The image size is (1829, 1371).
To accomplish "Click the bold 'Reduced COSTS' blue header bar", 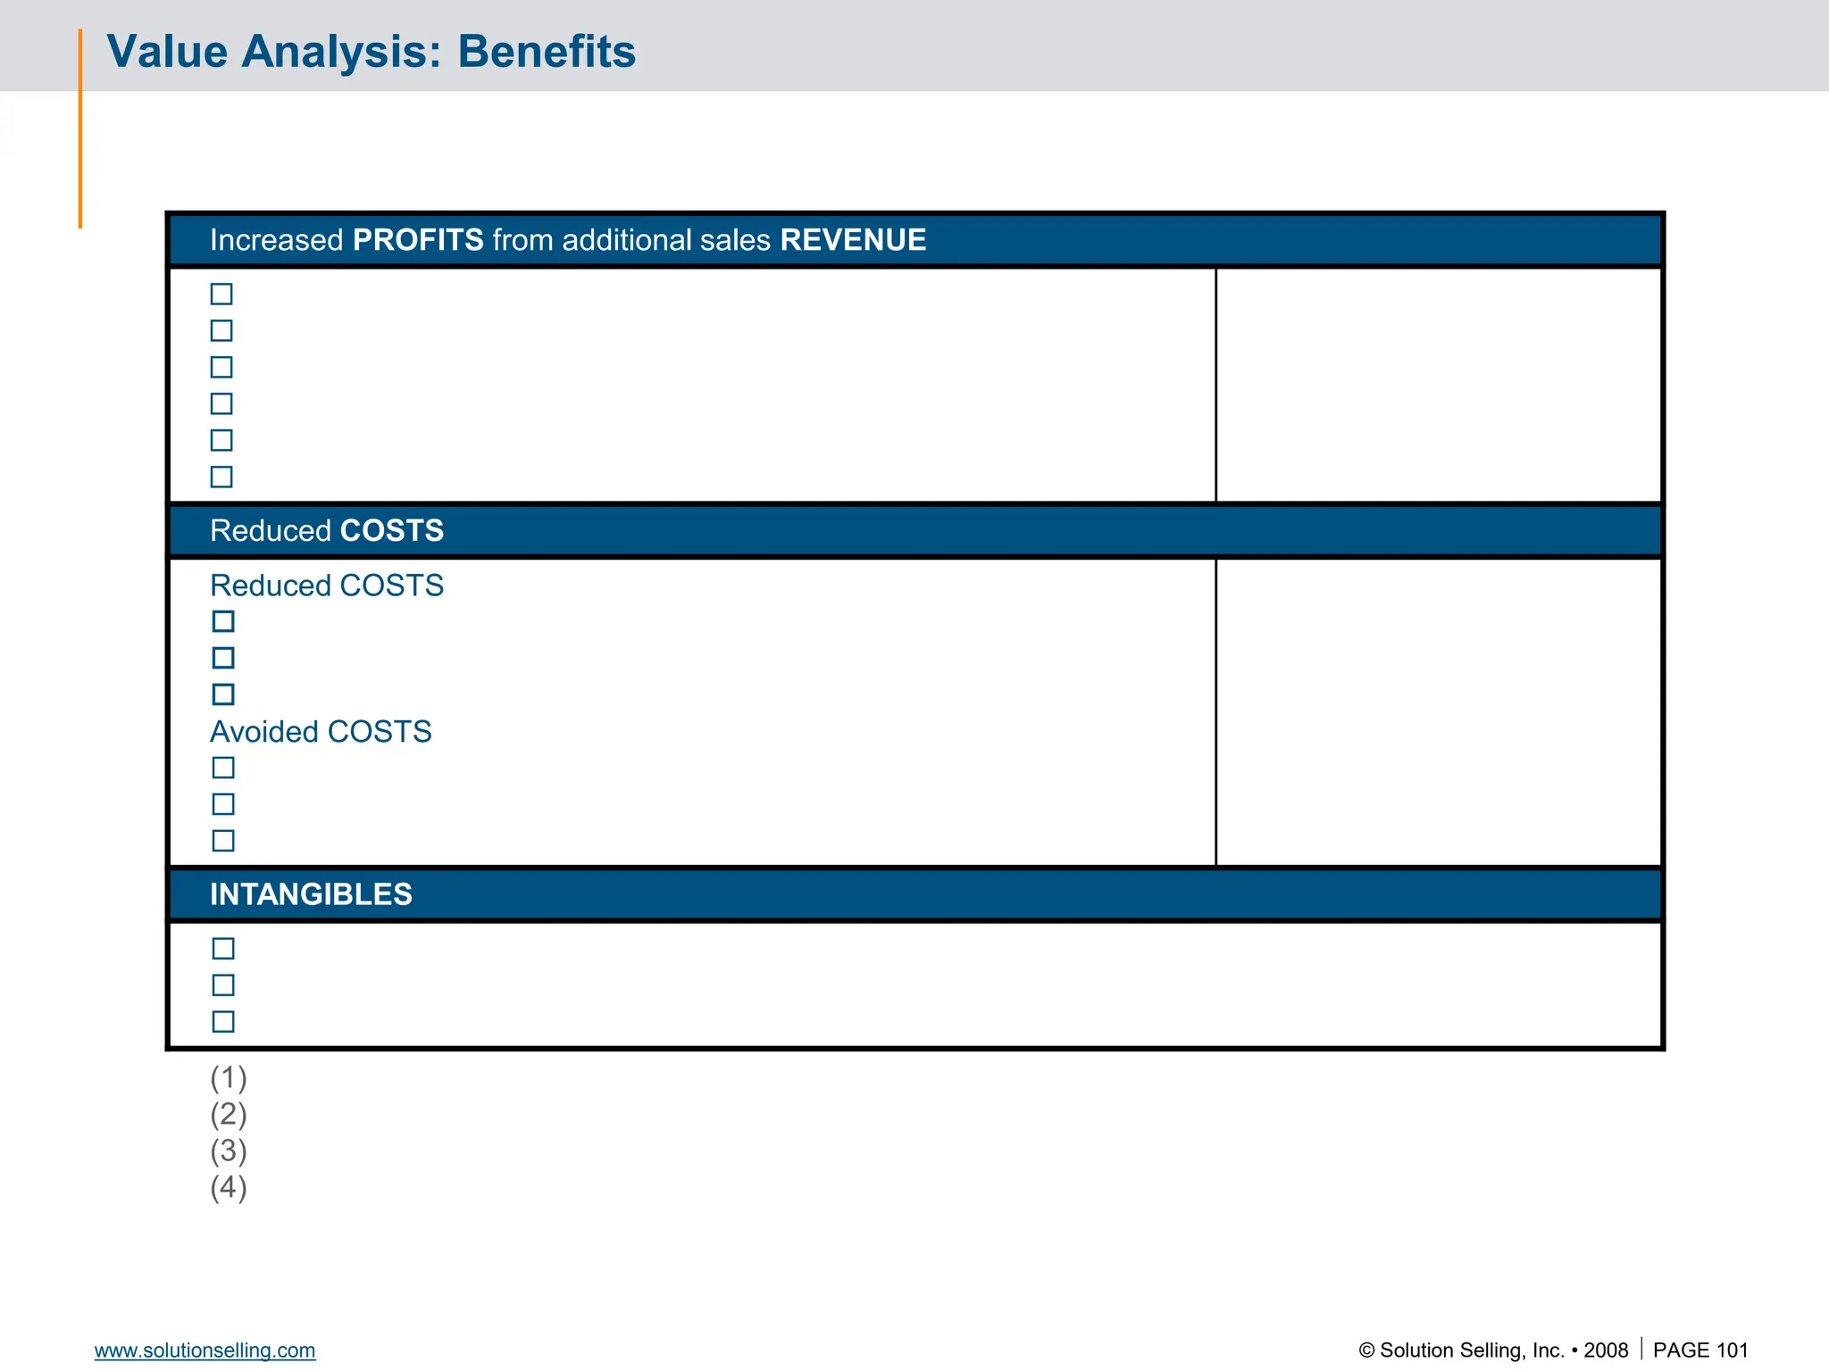I will [x=915, y=531].
